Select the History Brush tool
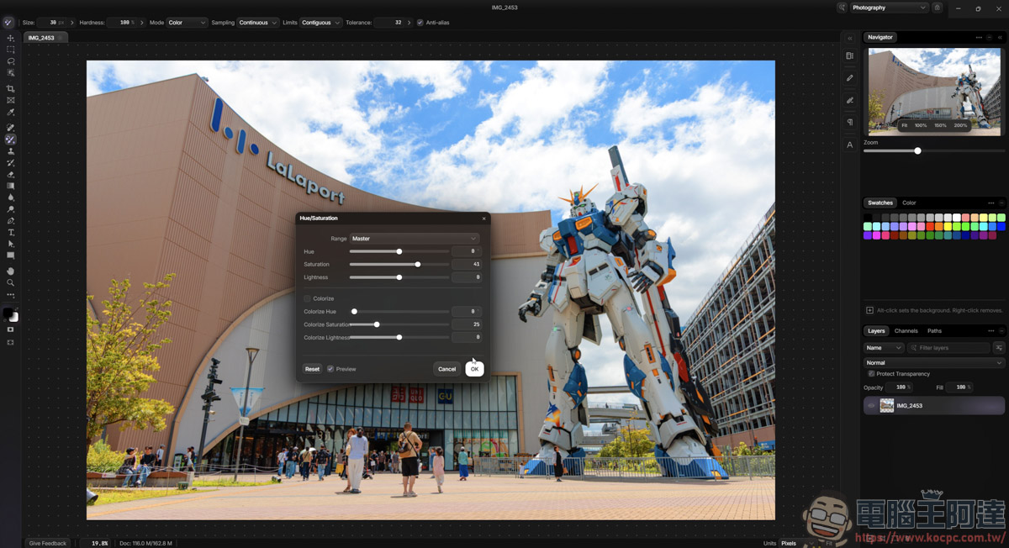 tap(11, 163)
